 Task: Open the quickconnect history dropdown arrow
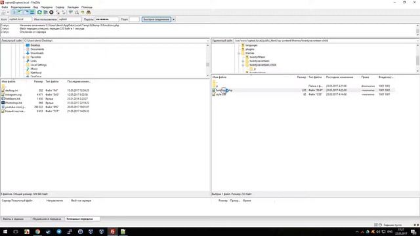[173, 19]
